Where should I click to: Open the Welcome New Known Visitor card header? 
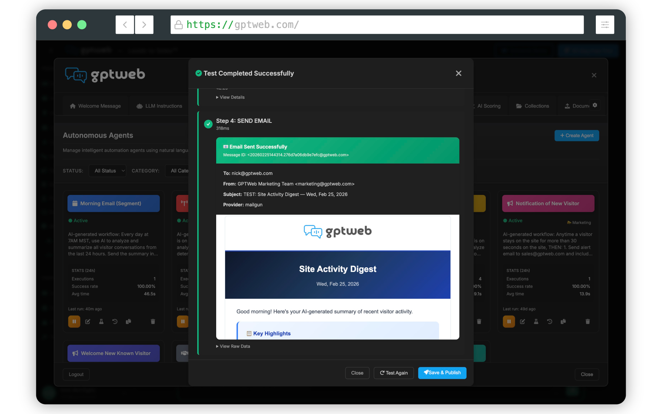point(114,353)
